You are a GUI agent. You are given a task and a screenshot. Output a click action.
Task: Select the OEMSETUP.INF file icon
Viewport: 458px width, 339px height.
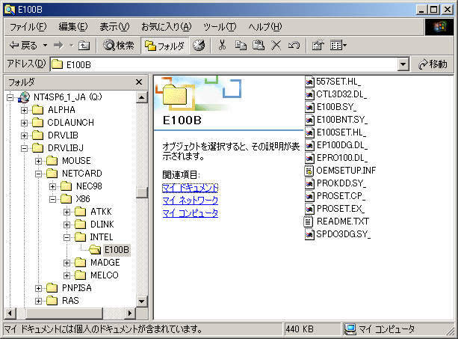point(309,171)
